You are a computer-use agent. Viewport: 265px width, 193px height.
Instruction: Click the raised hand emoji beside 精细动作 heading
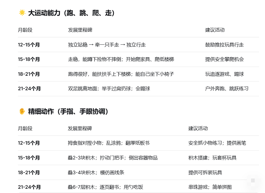tap(22, 111)
